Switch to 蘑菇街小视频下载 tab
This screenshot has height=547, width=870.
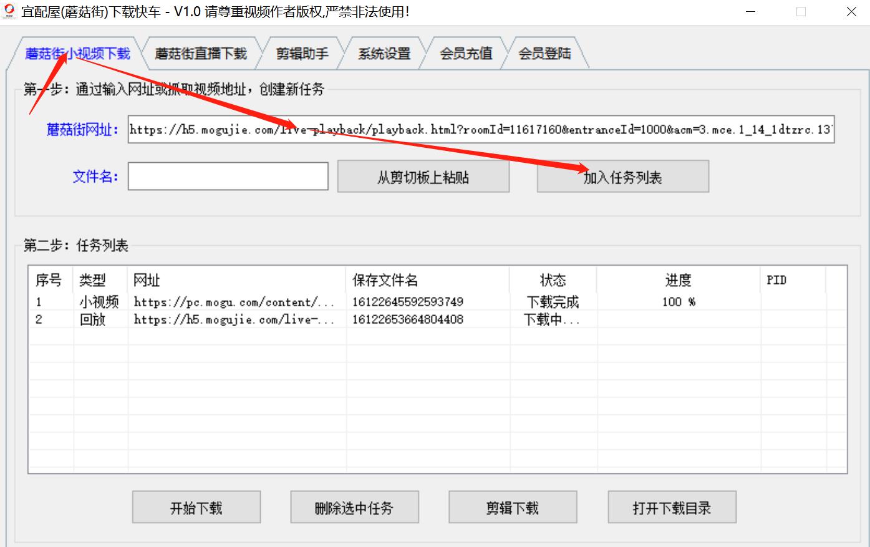pos(77,54)
